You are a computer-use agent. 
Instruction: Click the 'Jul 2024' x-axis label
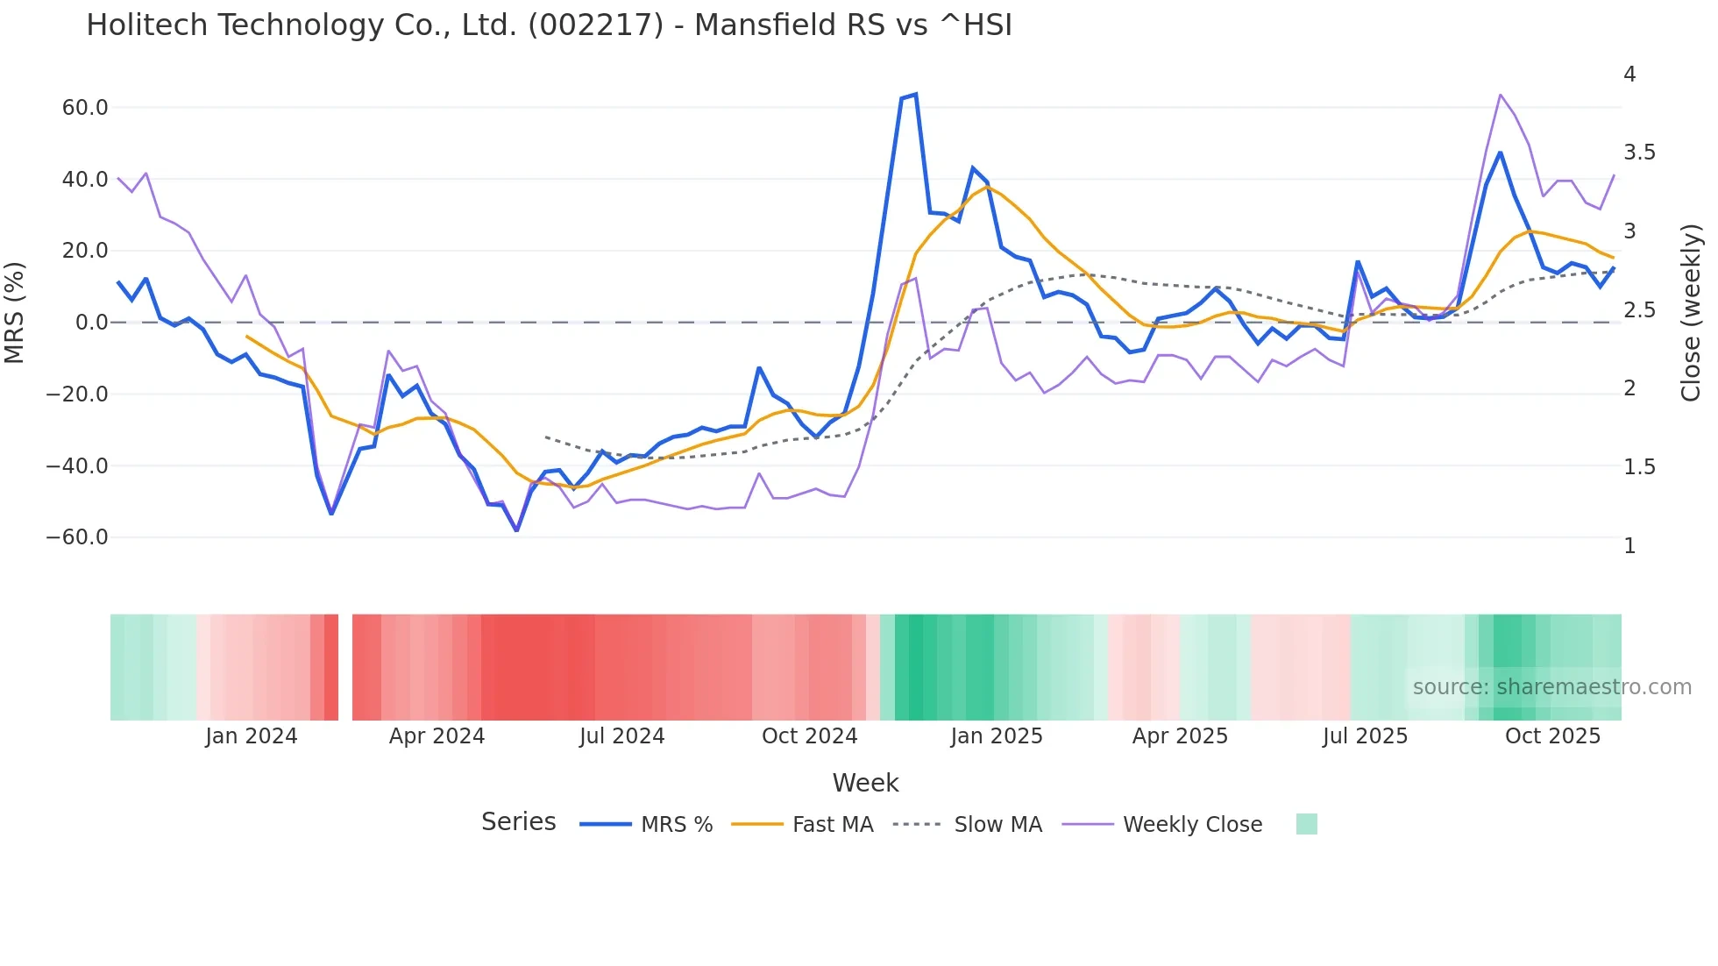tap(622, 736)
